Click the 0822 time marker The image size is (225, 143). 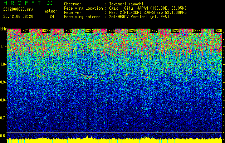(46, 31)
